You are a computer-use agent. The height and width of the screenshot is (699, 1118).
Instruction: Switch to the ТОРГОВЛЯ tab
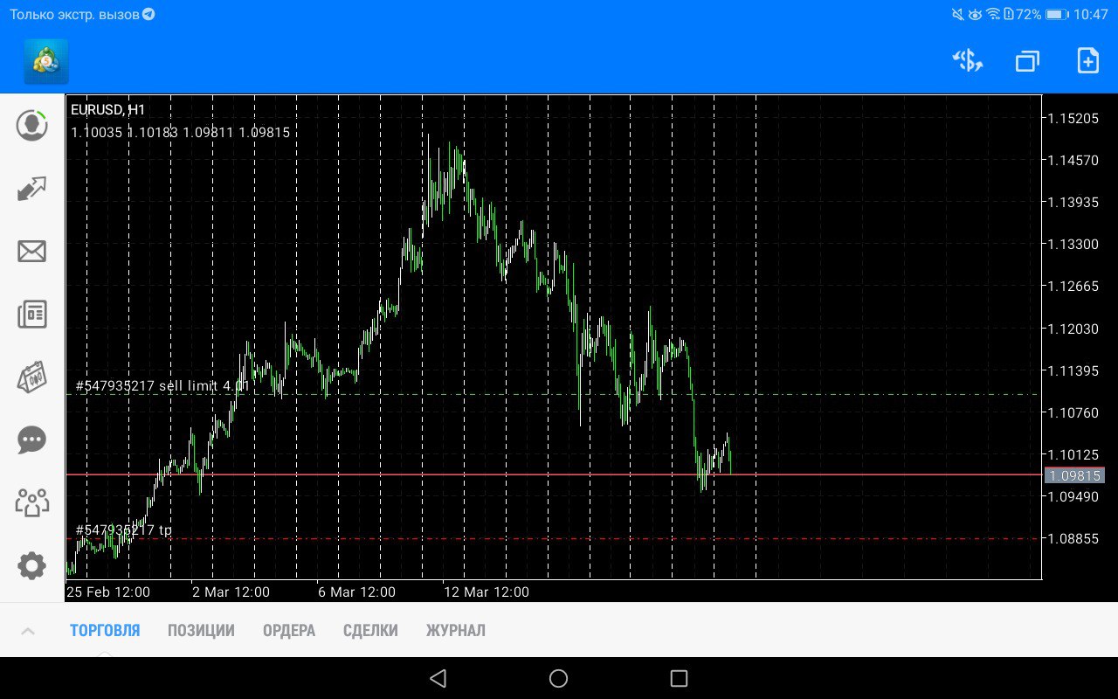(105, 630)
